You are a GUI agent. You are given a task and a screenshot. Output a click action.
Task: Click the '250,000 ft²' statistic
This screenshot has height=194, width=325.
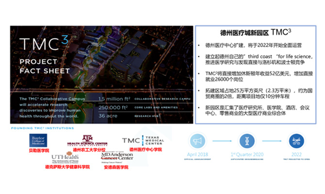(113, 107)
